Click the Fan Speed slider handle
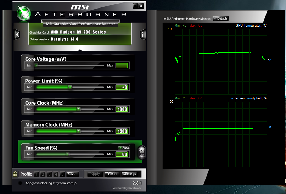The width and height of the screenshot is (286, 194). 68,154
